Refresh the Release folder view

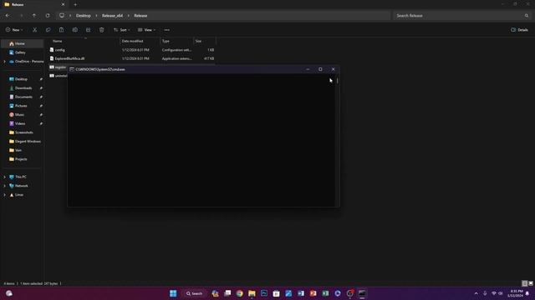click(48, 16)
